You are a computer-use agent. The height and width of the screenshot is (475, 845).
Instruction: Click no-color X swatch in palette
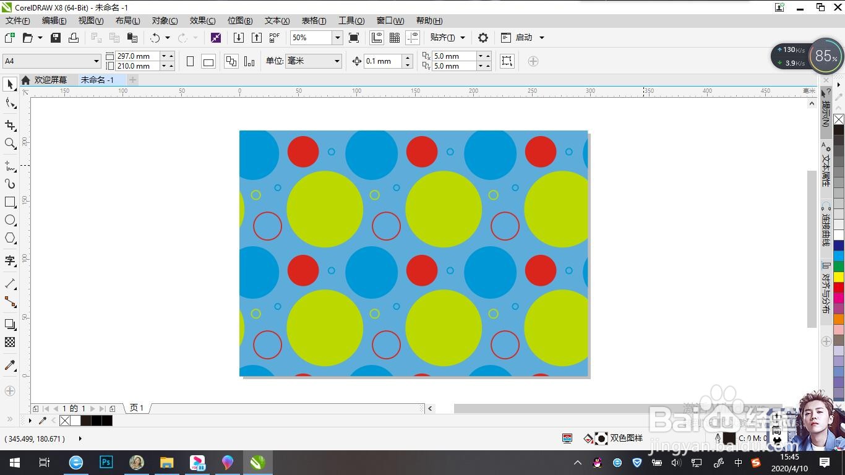point(839,119)
